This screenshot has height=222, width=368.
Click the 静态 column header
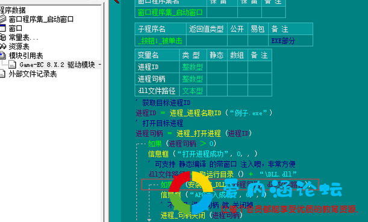[x=217, y=55]
